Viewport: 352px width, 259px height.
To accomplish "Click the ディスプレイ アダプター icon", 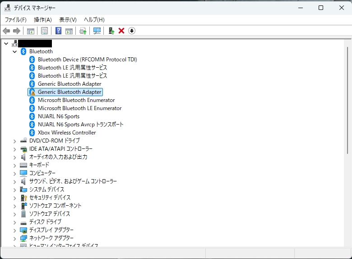I will click(23, 230).
